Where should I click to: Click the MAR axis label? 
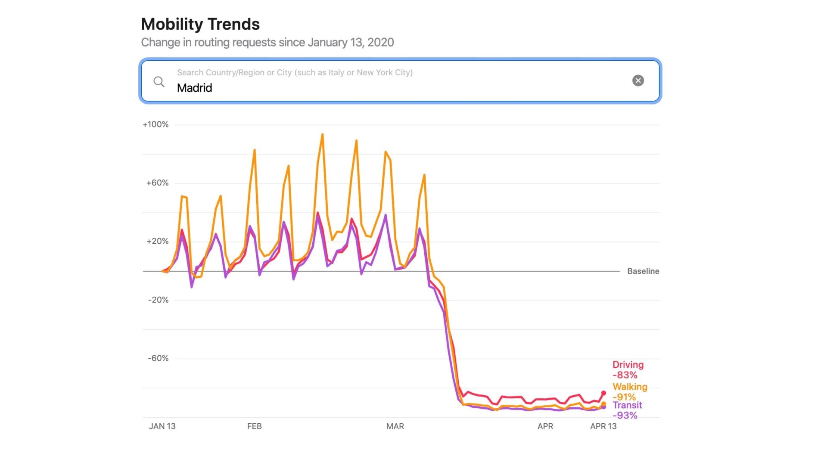pos(395,426)
